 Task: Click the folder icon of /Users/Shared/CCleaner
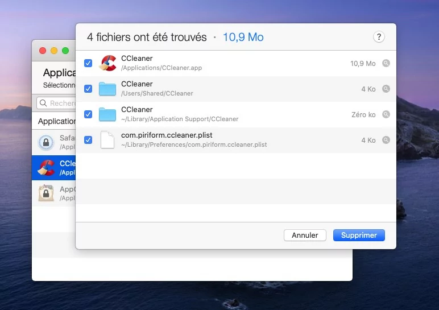pyautogui.click(x=107, y=89)
